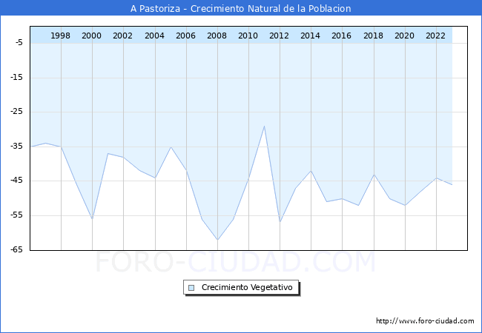Click the -5 y-axis value

pos(19,43)
